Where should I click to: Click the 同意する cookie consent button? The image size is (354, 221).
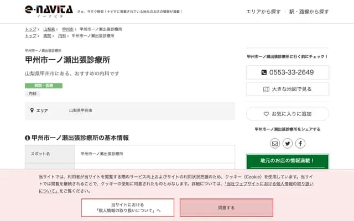coord(226,208)
